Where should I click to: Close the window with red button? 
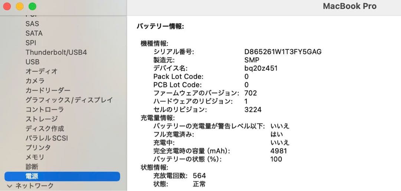point(7,6)
